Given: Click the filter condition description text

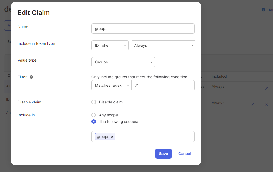Looking at the screenshot, I should (x=140, y=77).
